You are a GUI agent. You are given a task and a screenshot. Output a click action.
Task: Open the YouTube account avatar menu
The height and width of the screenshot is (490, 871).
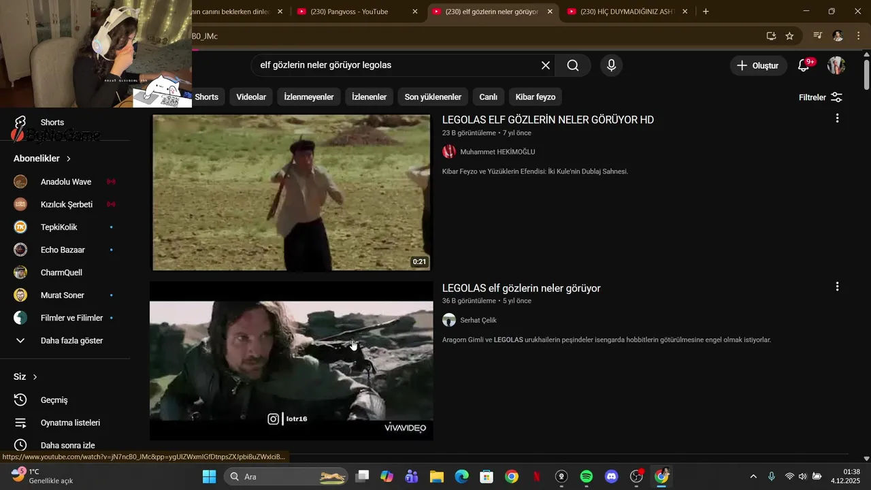pyautogui.click(x=836, y=65)
